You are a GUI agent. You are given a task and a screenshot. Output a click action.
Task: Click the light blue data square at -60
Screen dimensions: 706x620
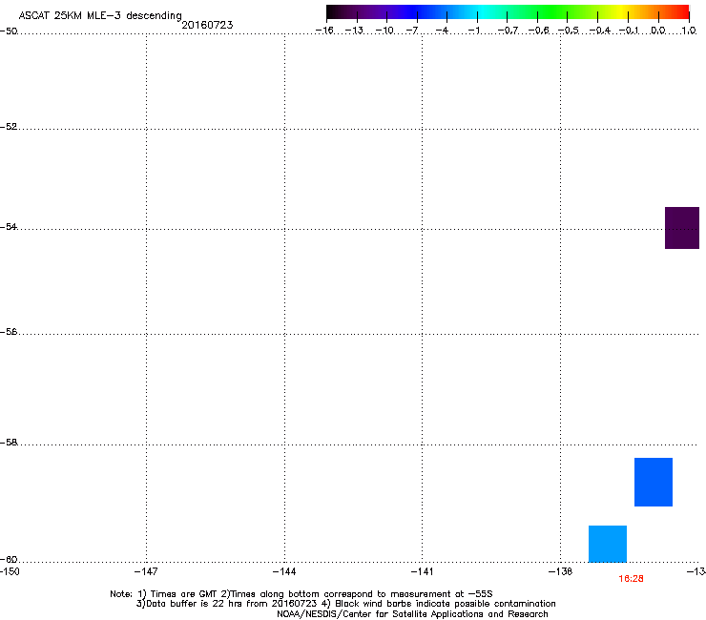click(608, 544)
